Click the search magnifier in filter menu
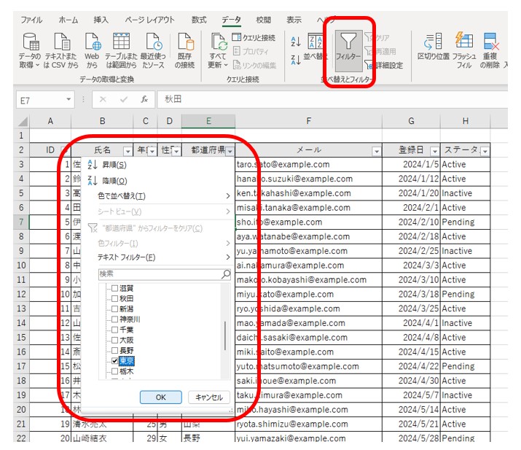This screenshot has height=450, width=521. point(226,274)
